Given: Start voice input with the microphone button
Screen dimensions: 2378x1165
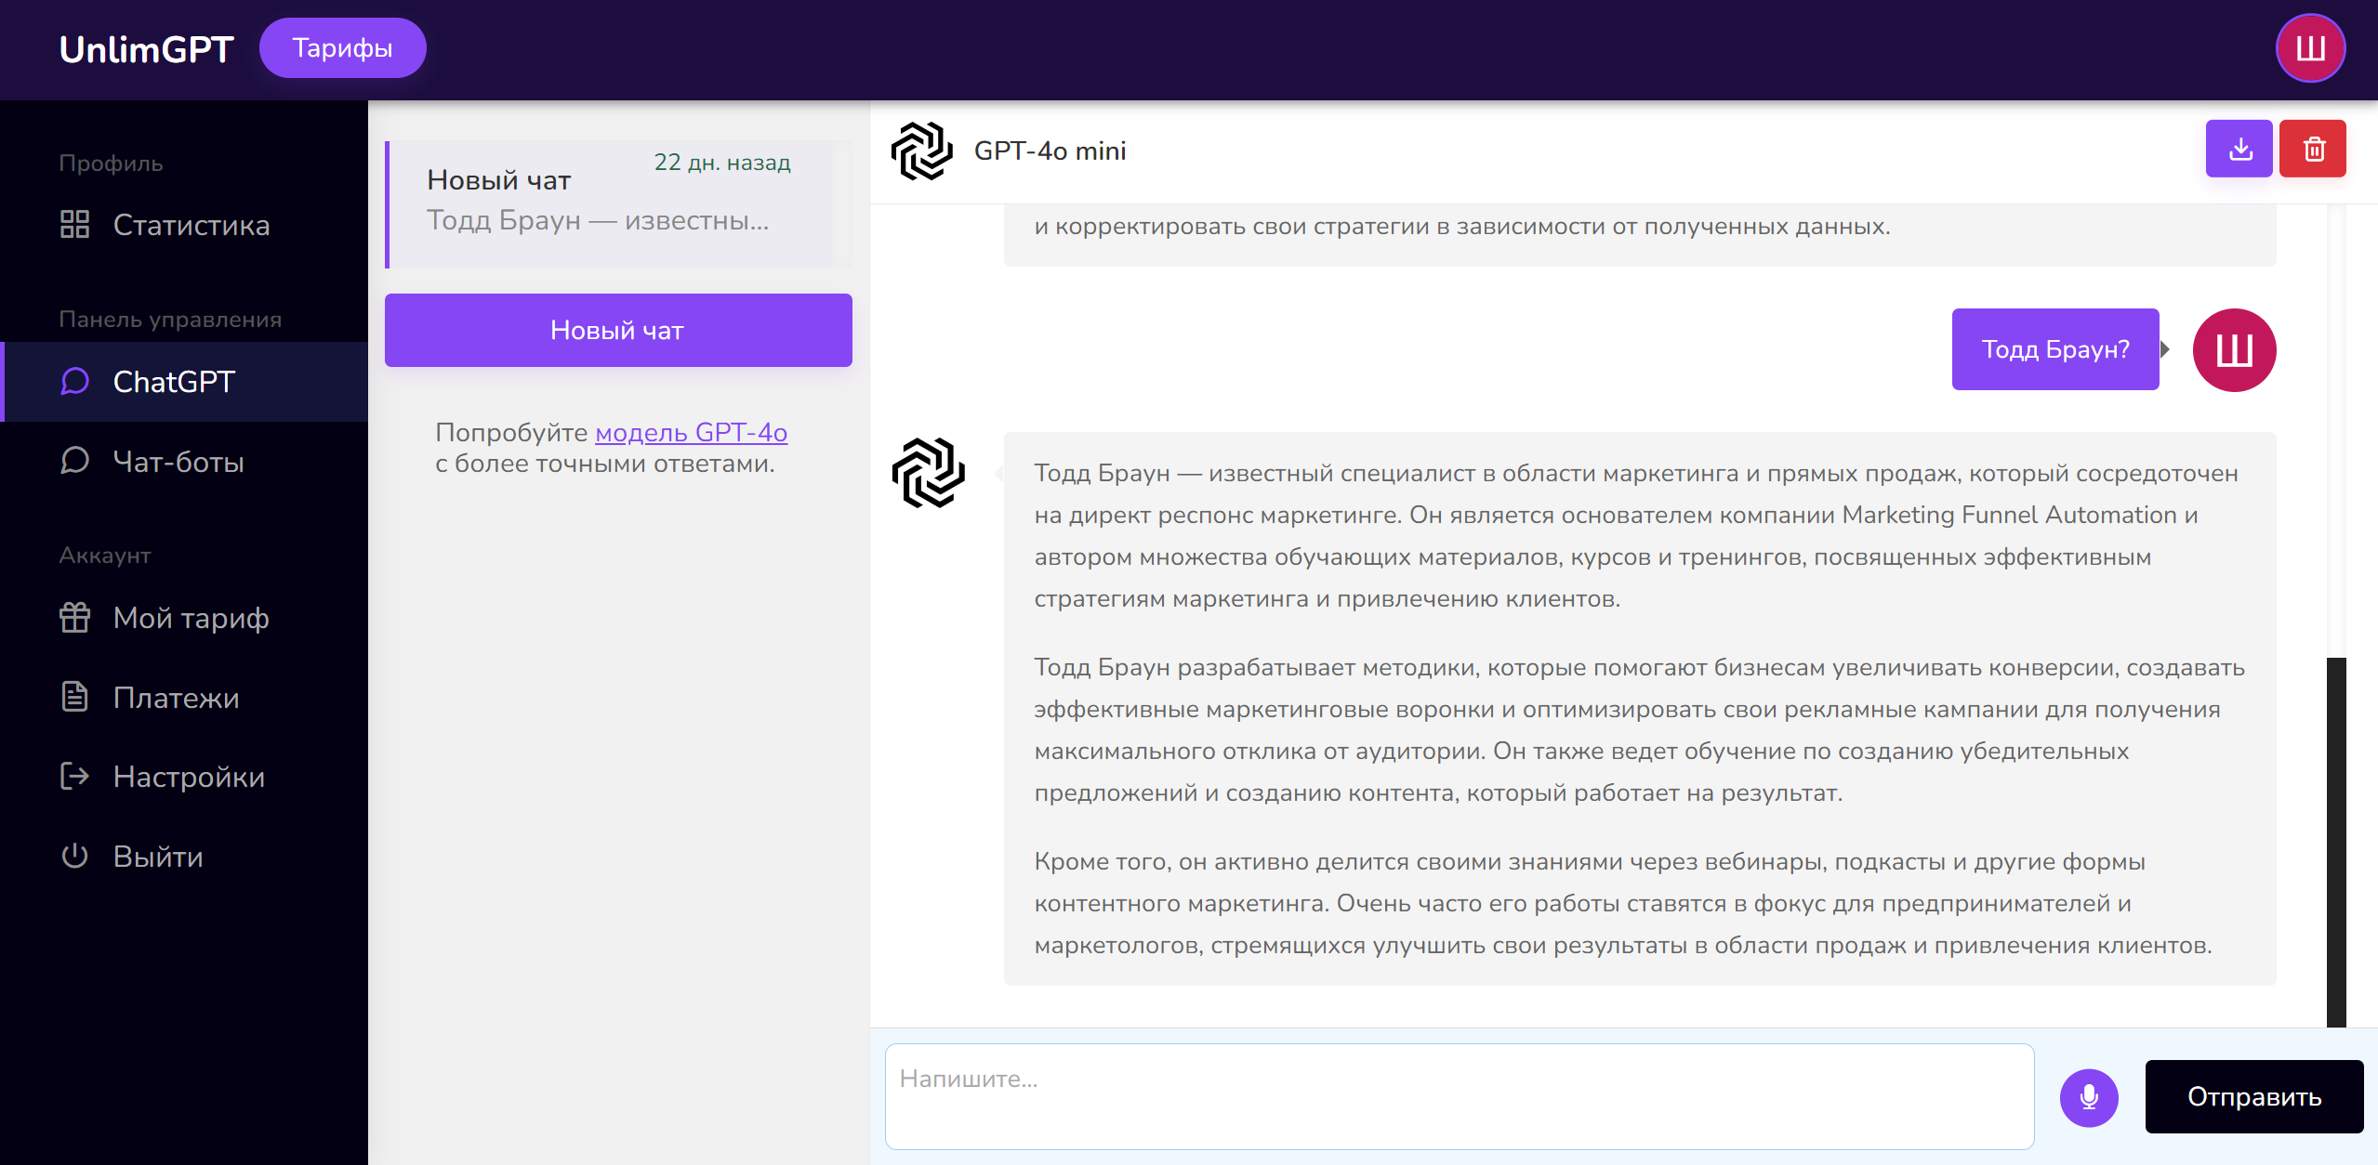Looking at the screenshot, I should tap(2089, 1097).
